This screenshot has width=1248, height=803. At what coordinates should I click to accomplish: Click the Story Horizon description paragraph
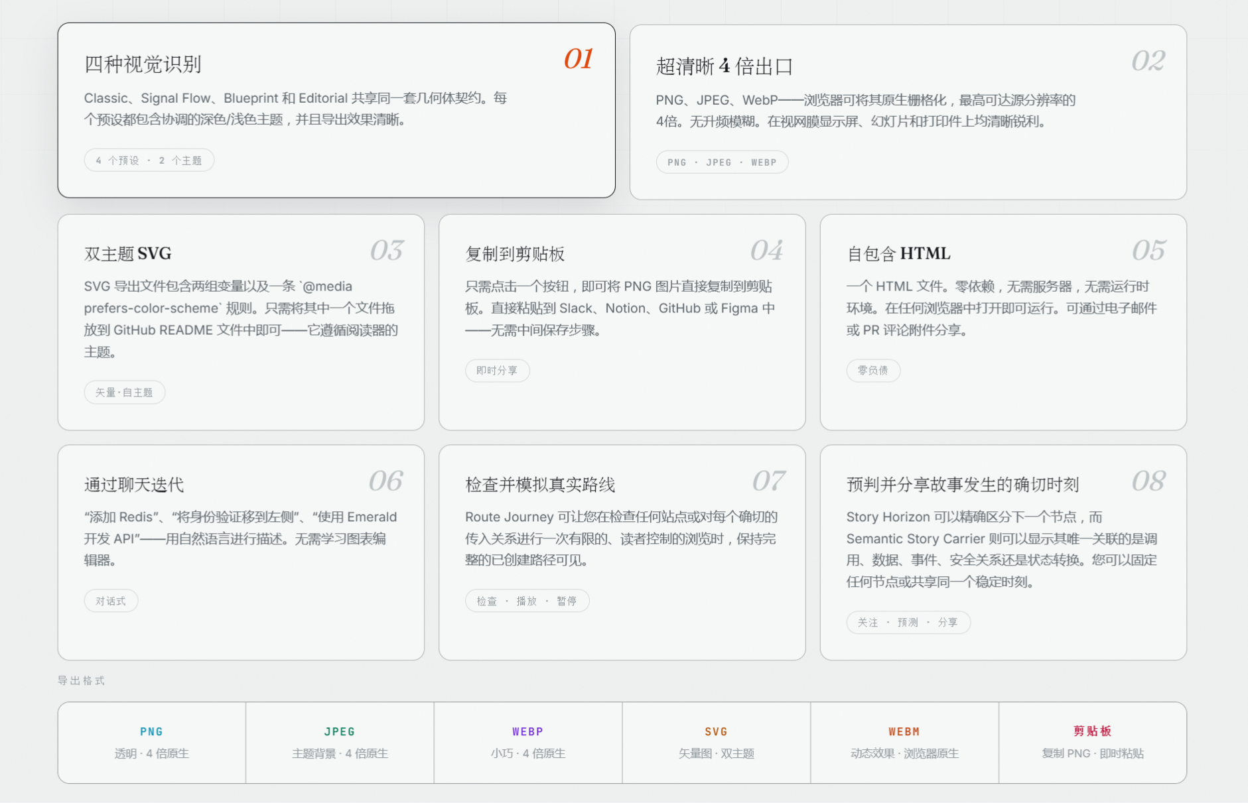[1002, 550]
